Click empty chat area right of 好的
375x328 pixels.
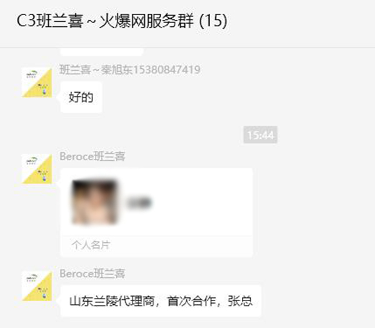(x=215, y=97)
